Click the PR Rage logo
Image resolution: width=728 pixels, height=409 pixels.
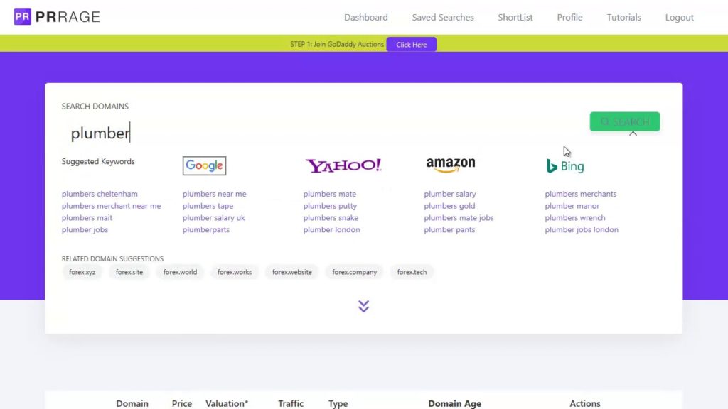pyautogui.click(x=57, y=17)
